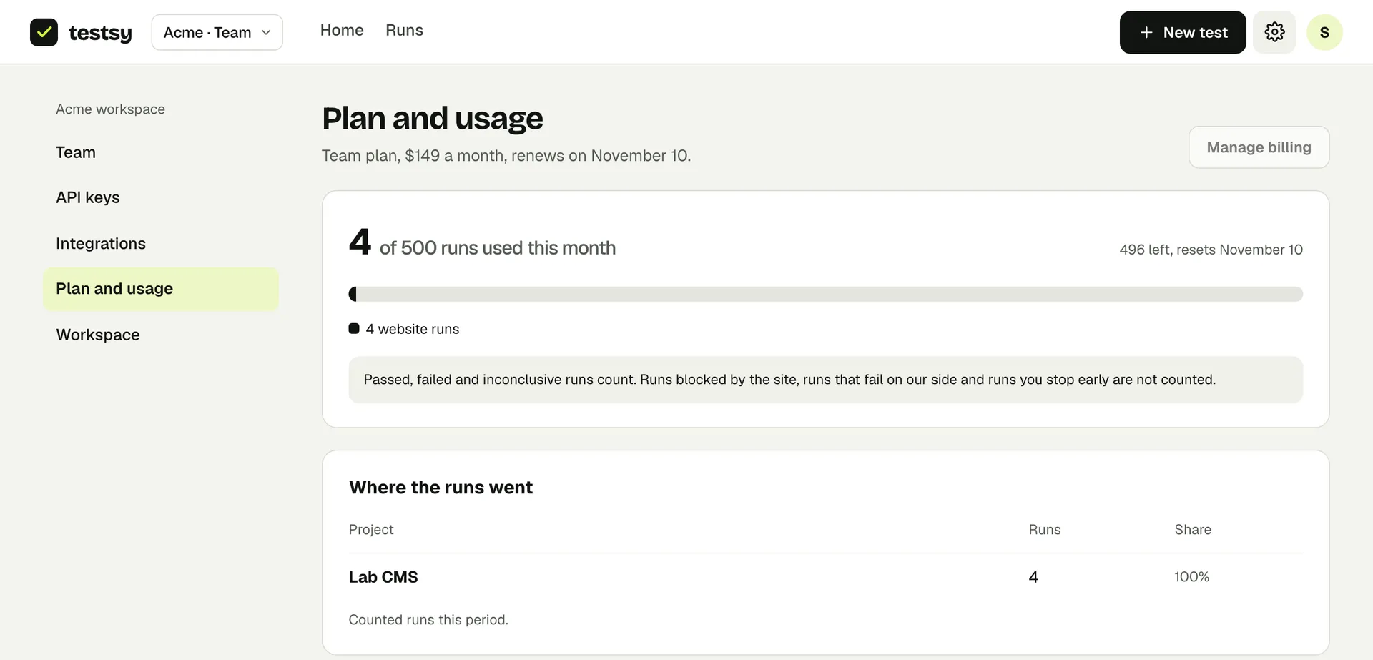
Task: Click the Lab CMS project row
Action: click(x=825, y=577)
